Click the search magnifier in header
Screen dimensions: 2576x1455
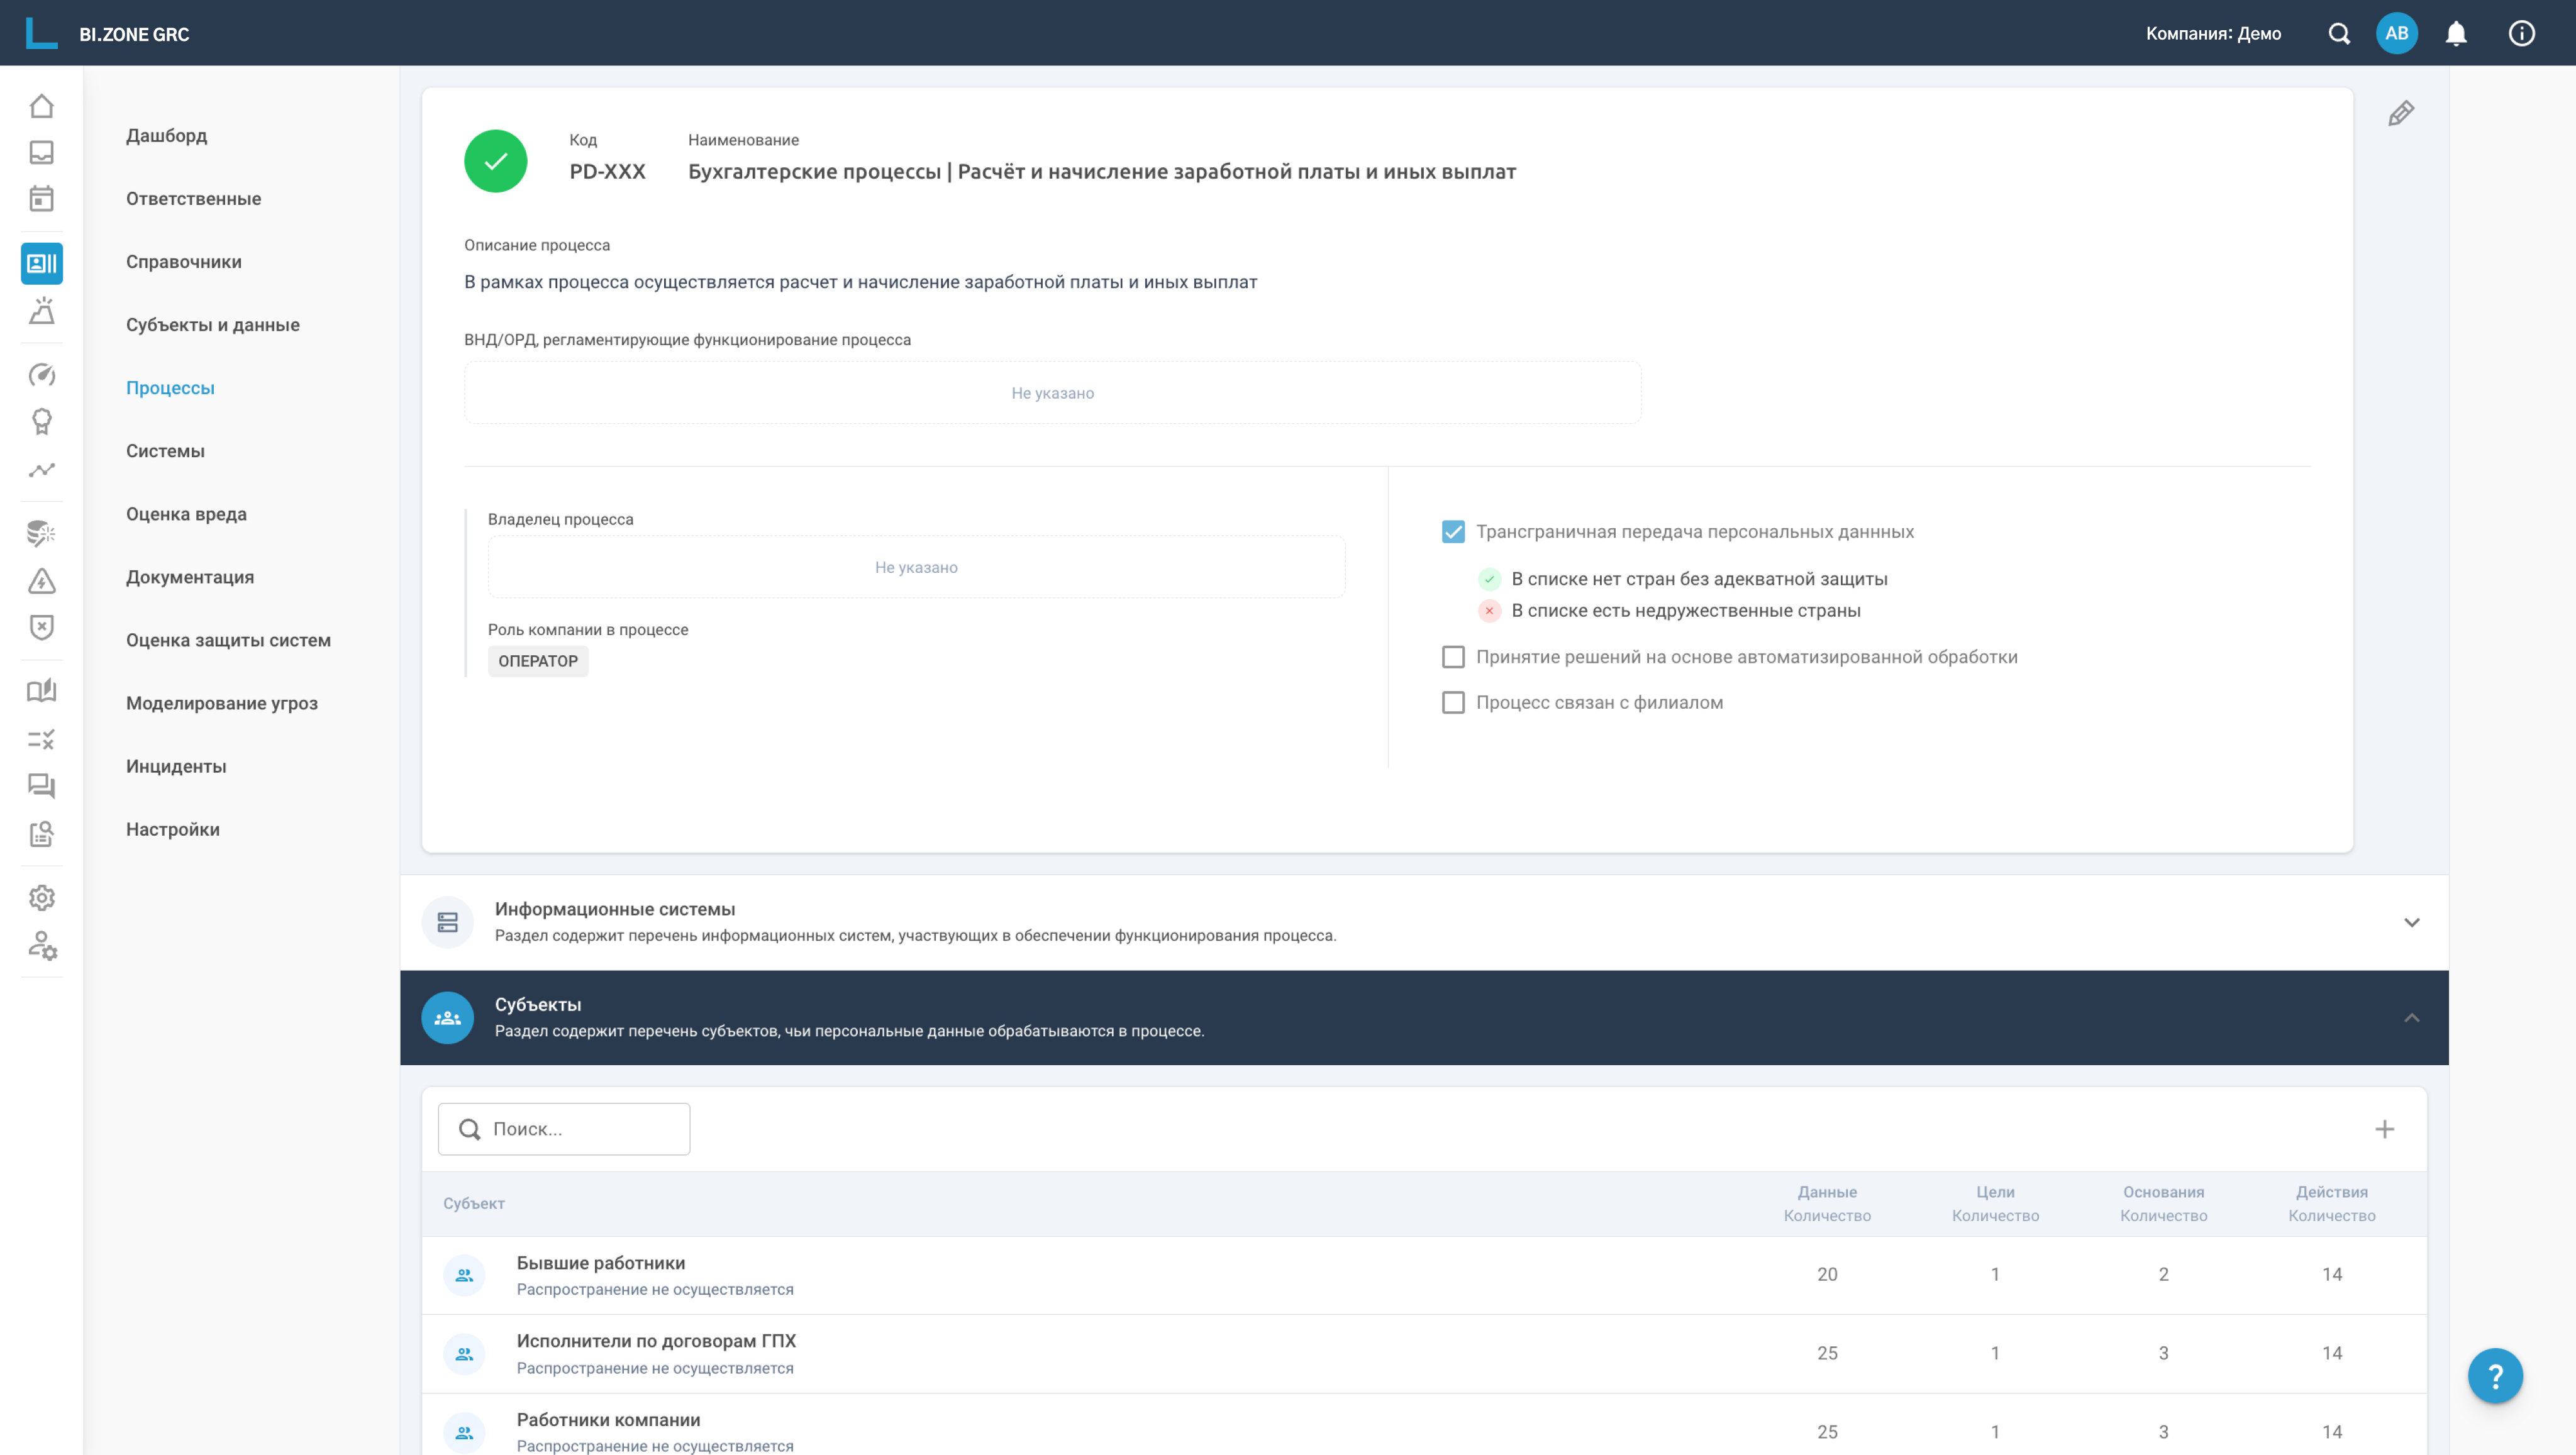pos(2338,34)
